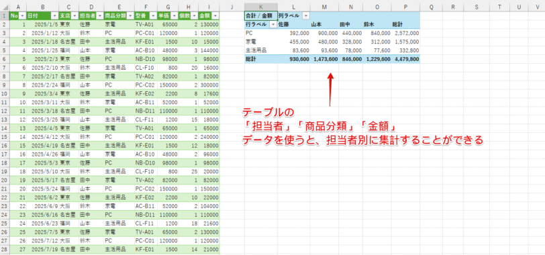This screenshot has height=255, width=545.
Task: Select row header 1
Action: 5,15
